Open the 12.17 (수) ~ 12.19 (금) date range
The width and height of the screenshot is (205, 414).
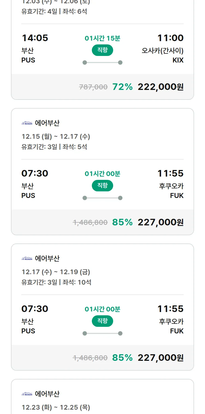click(56, 272)
